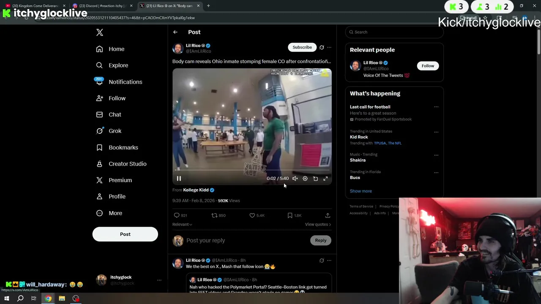Open View quotes link
This screenshot has height=304, width=541.
pyautogui.click(x=318, y=225)
